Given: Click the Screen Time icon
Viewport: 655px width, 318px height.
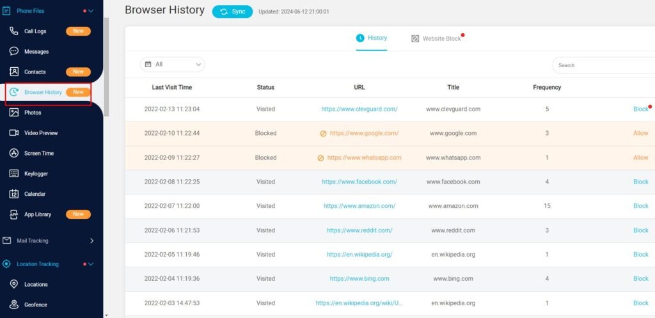Looking at the screenshot, I should pyautogui.click(x=14, y=153).
